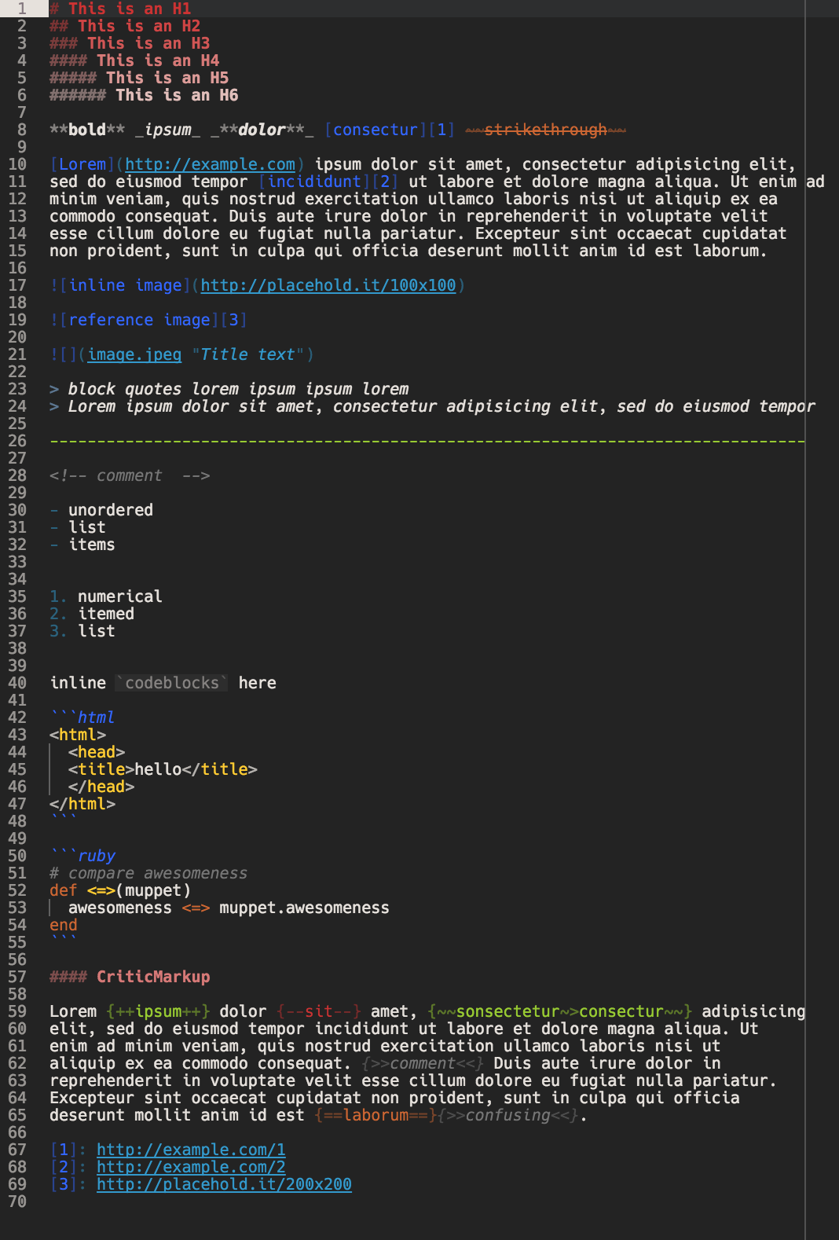
Task: Click the dashed horizontal rule line
Action: click(427, 442)
